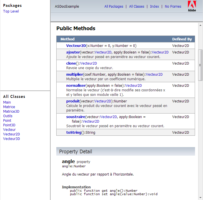Click the scrollbar up arrow
Screen dimensions: 203x200
point(200,25)
